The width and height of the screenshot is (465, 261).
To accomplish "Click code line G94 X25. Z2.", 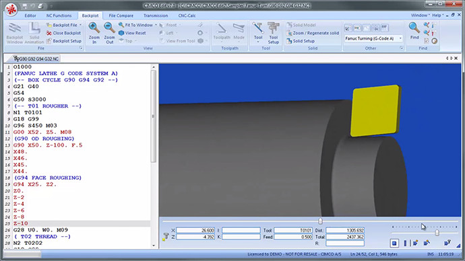I will (x=34, y=184).
